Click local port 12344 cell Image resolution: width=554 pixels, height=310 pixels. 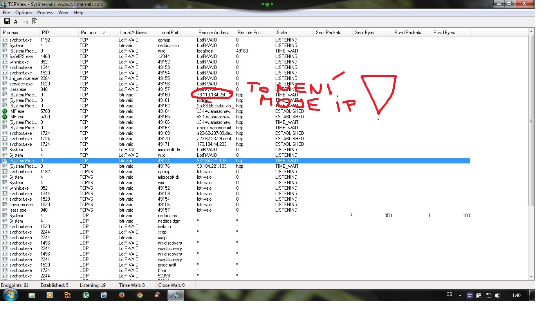(x=164, y=56)
